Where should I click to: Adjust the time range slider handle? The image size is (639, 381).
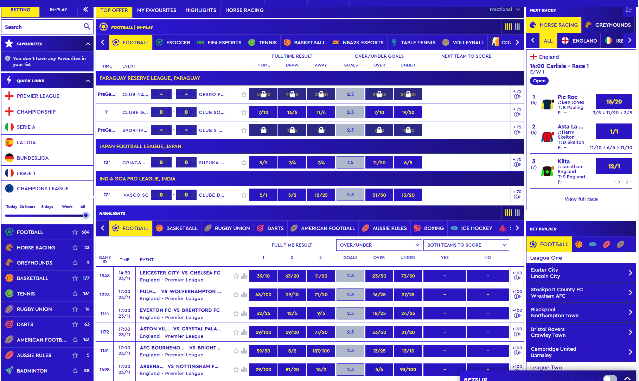(86, 215)
